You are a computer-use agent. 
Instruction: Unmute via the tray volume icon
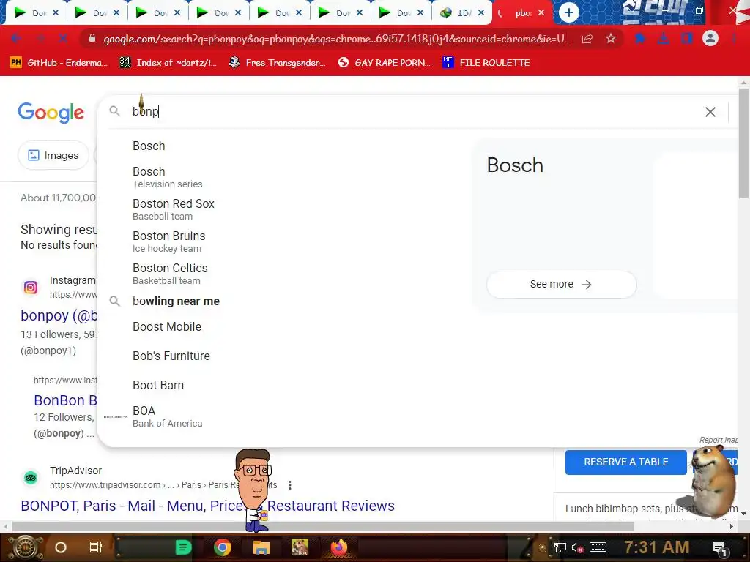click(577, 547)
